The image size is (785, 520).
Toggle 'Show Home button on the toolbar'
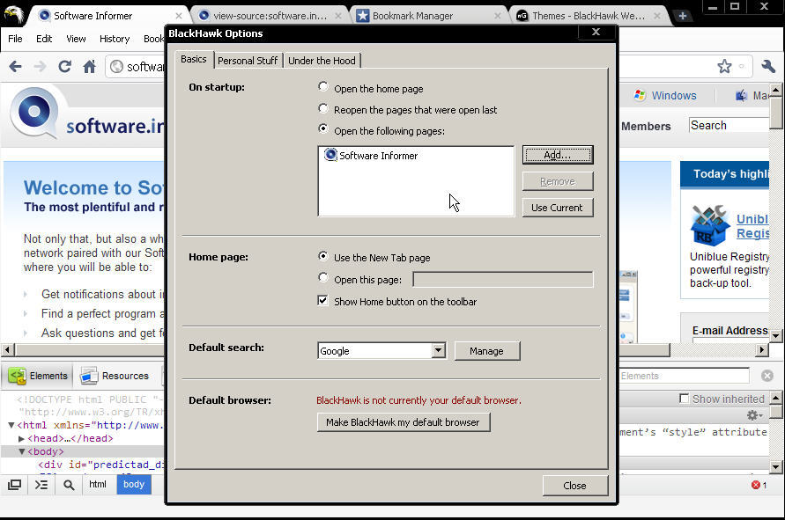point(323,301)
